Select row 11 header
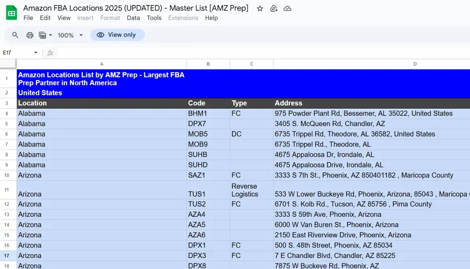This screenshot has height=269, width=470. (x=6, y=190)
